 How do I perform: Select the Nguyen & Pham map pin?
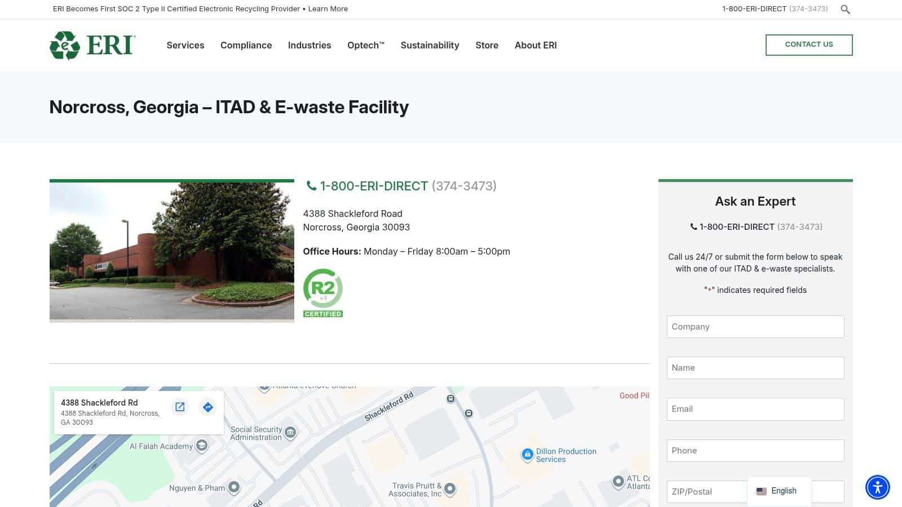(234, 487)
